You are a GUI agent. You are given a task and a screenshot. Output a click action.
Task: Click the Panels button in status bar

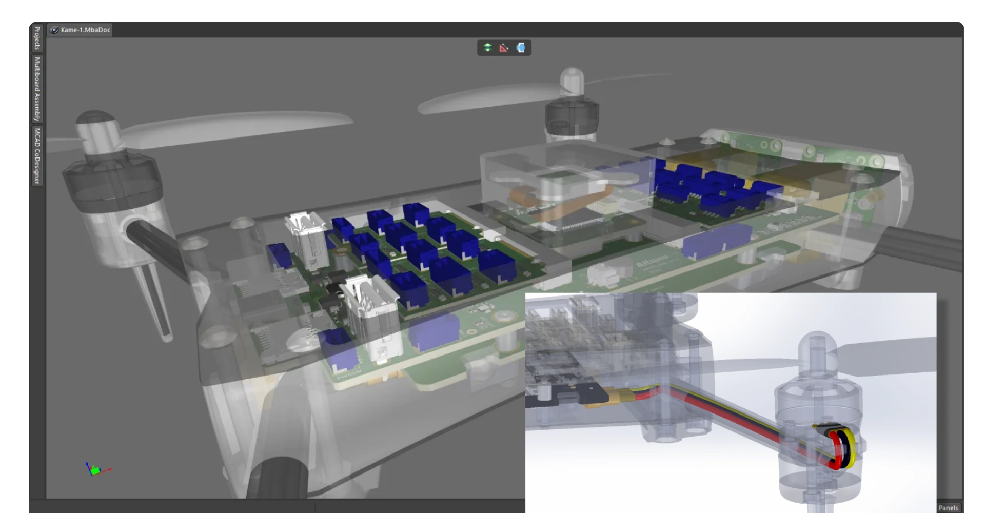click(948, 508)
